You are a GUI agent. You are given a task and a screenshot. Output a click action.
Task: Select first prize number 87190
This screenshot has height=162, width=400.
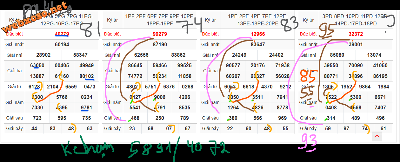pos(160,45)
